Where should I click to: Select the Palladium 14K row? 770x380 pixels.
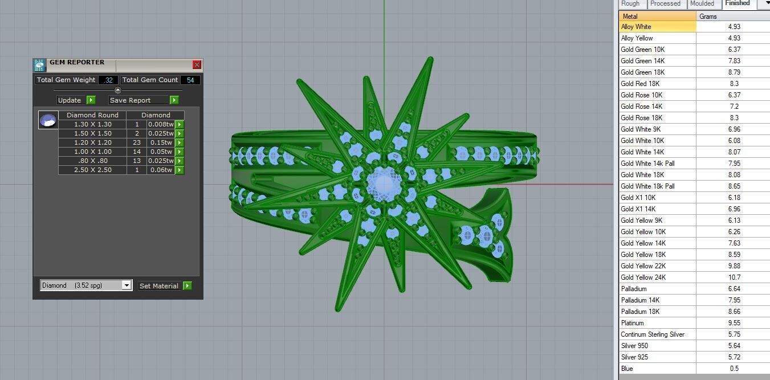click(x=694, y=300)
